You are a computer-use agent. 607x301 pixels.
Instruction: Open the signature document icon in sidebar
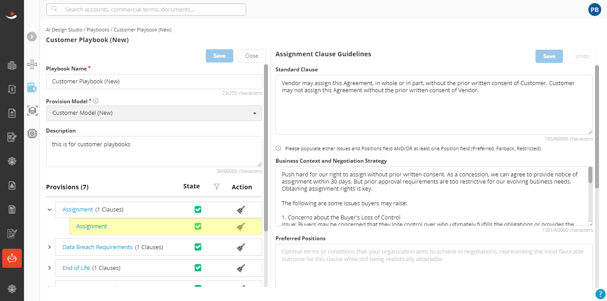(12, 233)
